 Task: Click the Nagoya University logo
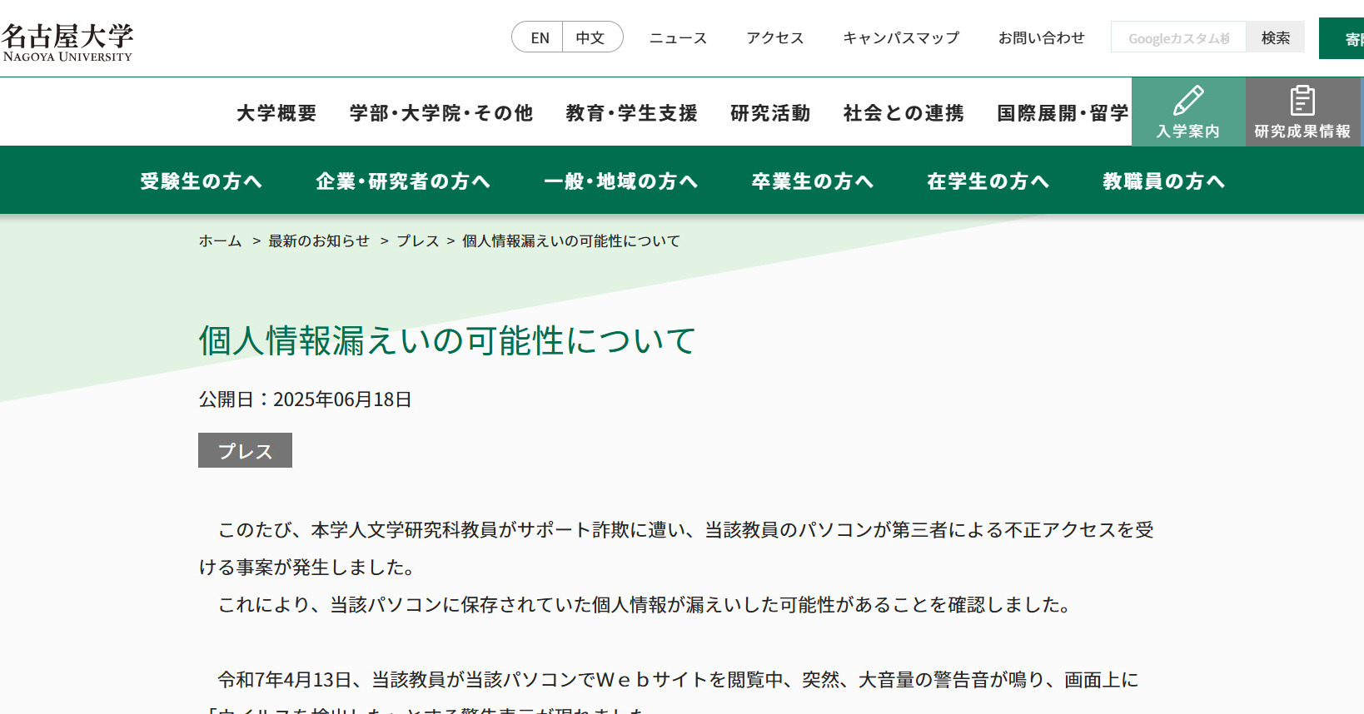[67, 42]
